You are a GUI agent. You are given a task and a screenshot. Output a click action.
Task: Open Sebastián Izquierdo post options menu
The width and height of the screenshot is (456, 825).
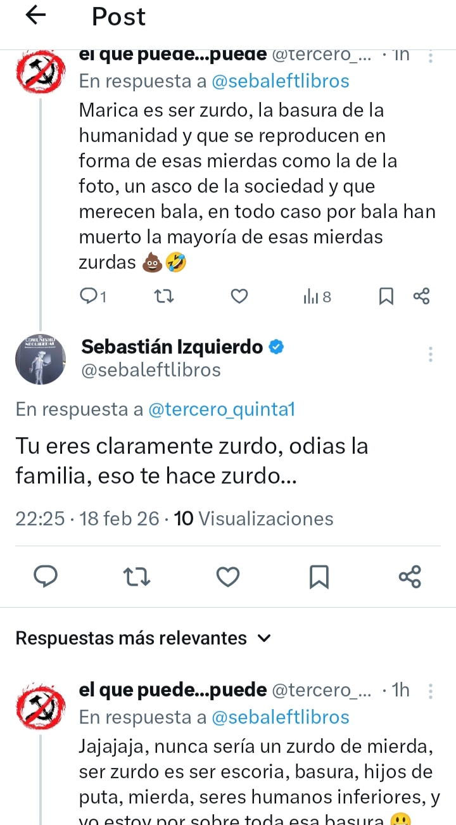point(431,354)
